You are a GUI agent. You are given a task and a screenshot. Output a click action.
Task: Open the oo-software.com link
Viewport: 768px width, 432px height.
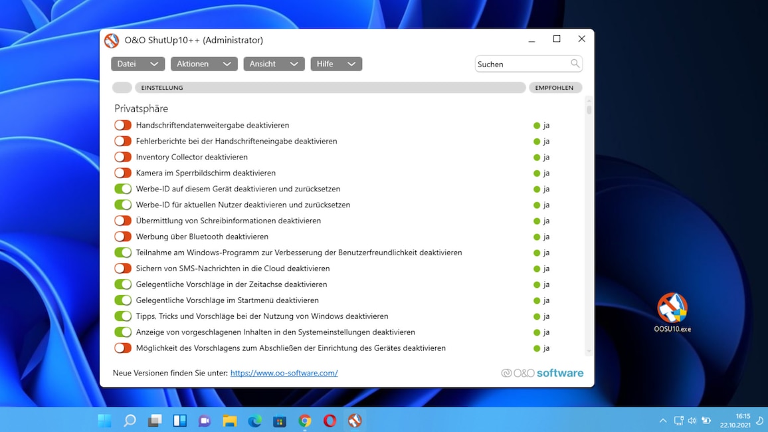(284, 373)
